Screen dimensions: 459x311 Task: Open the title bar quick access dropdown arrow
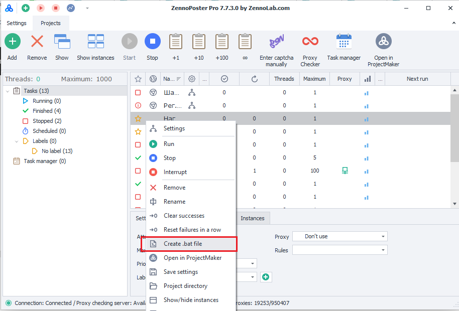pos(87,8)
